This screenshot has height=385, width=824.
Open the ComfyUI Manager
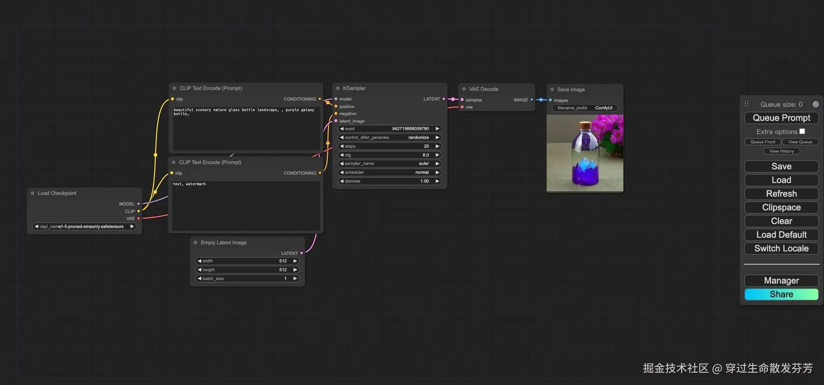tap(781, 280)
